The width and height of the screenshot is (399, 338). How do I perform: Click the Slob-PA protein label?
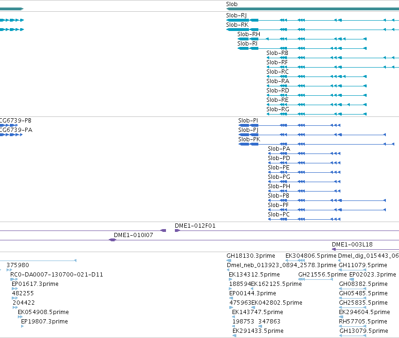(x=279, y=149)
